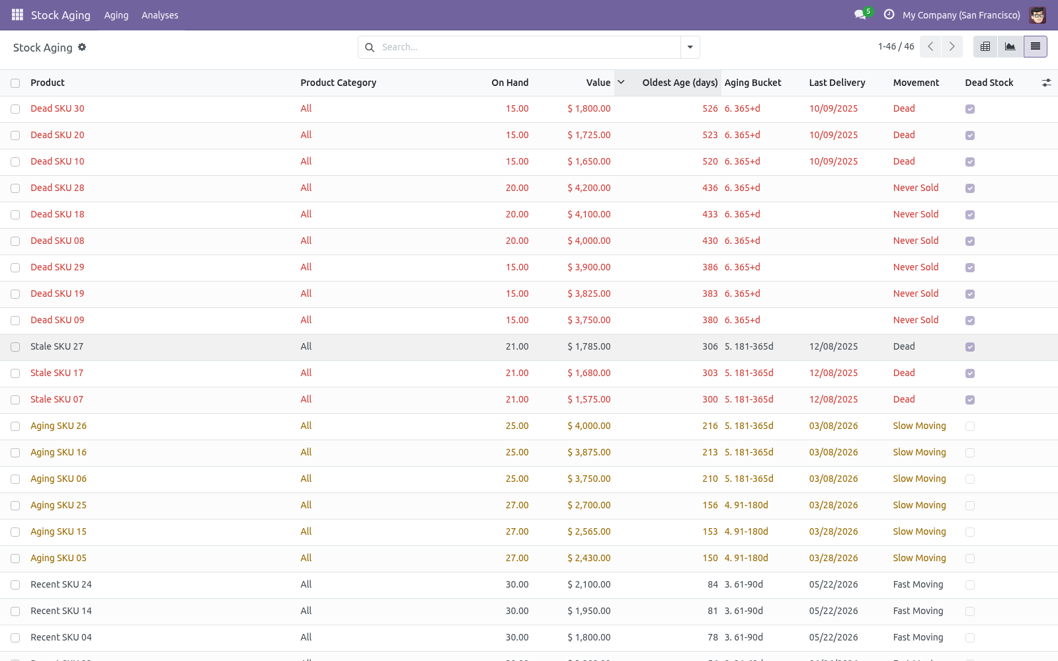Select the Dead SKU 30 row checkbox

click(x=15, y=109)
